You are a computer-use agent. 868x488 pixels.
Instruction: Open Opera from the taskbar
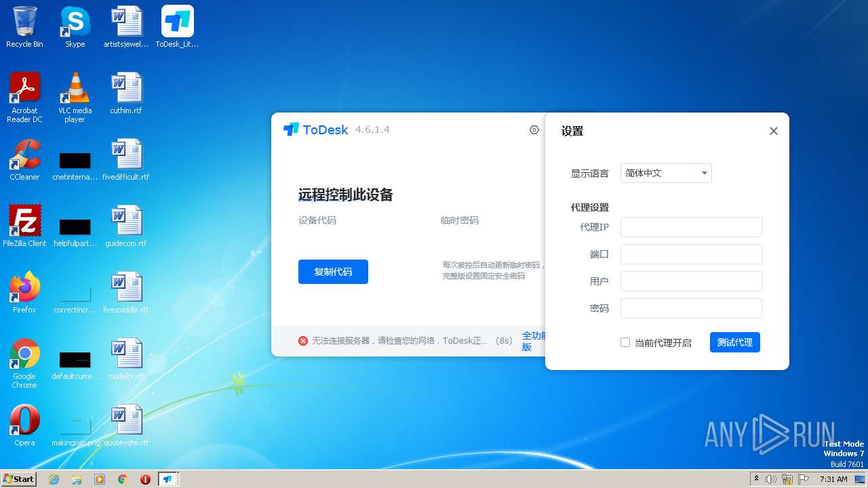[145, 479]
